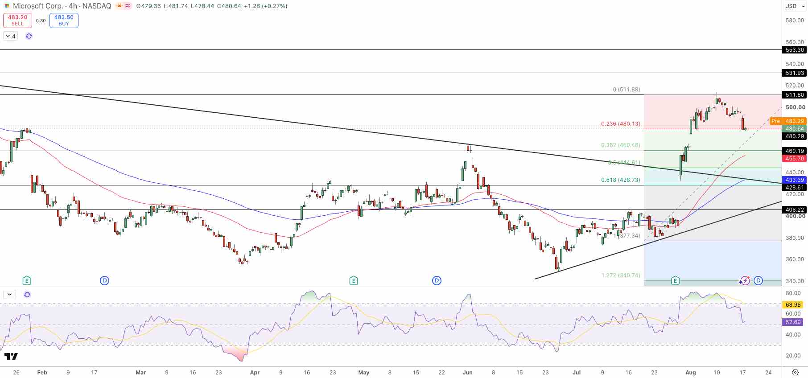Click the sun market-status icon by NASDAQ
808x378 pixels.
(119, 6)
